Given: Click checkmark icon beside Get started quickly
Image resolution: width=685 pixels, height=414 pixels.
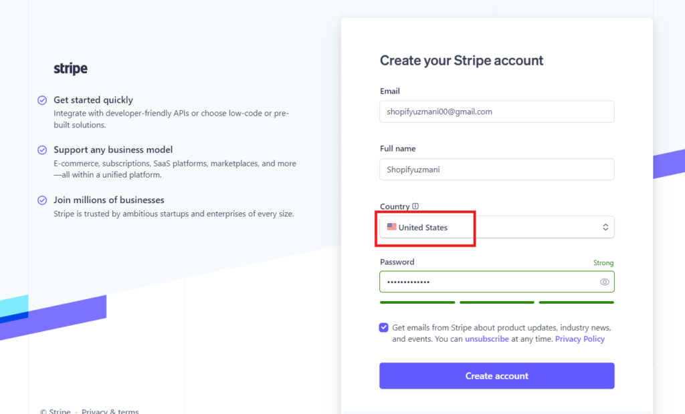Looking at the screenshot, I should tap(42, 100).
